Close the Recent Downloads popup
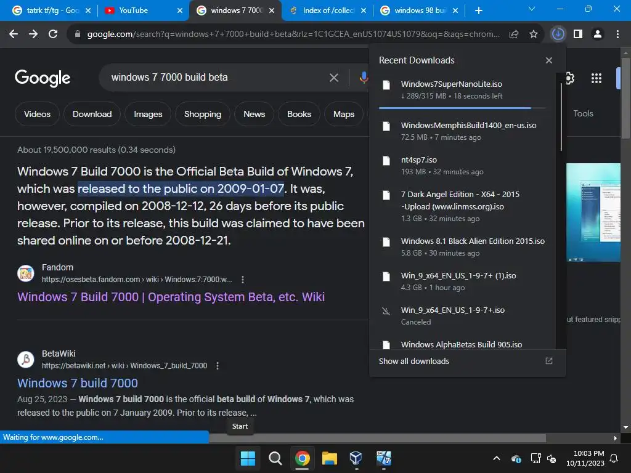The image size is (631, 473). (549, 60)
